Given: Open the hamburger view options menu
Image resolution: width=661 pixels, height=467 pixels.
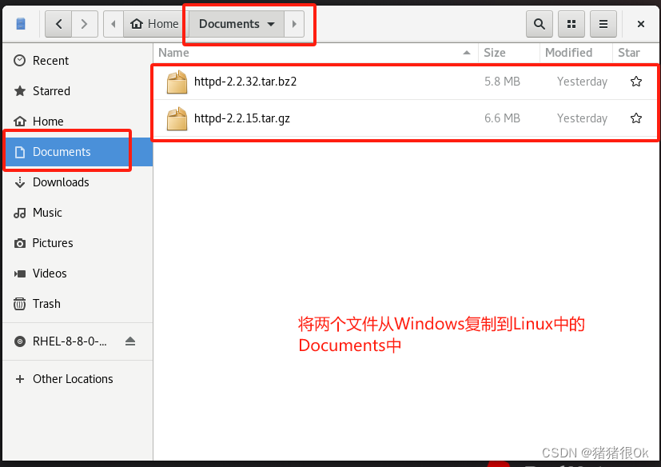Looking at the screenshot, I should point(603,24).
